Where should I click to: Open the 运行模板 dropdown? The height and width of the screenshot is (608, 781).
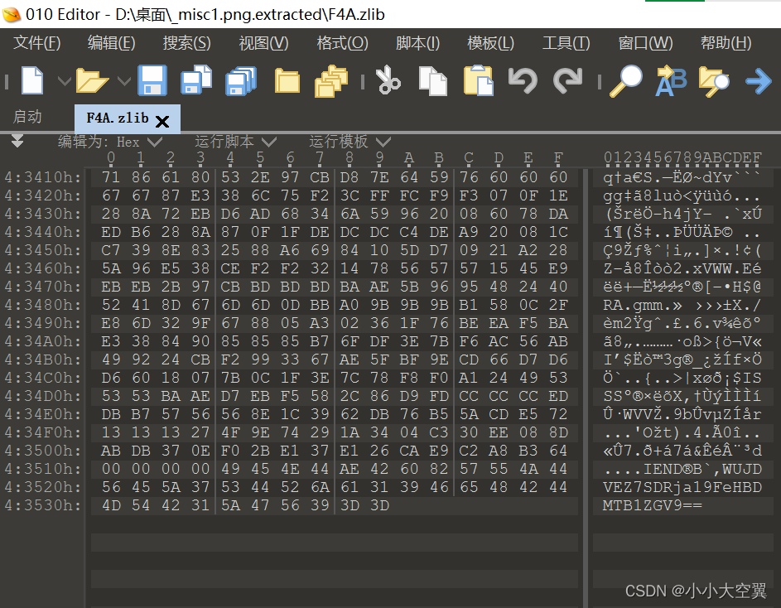pos(350,142)
